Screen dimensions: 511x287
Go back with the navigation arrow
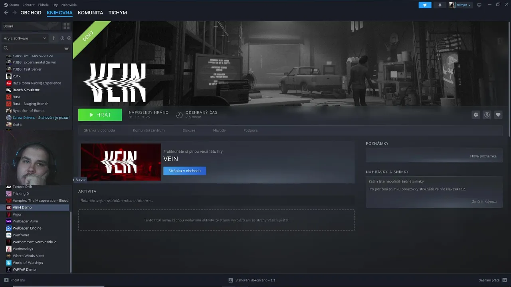point(6,13)
